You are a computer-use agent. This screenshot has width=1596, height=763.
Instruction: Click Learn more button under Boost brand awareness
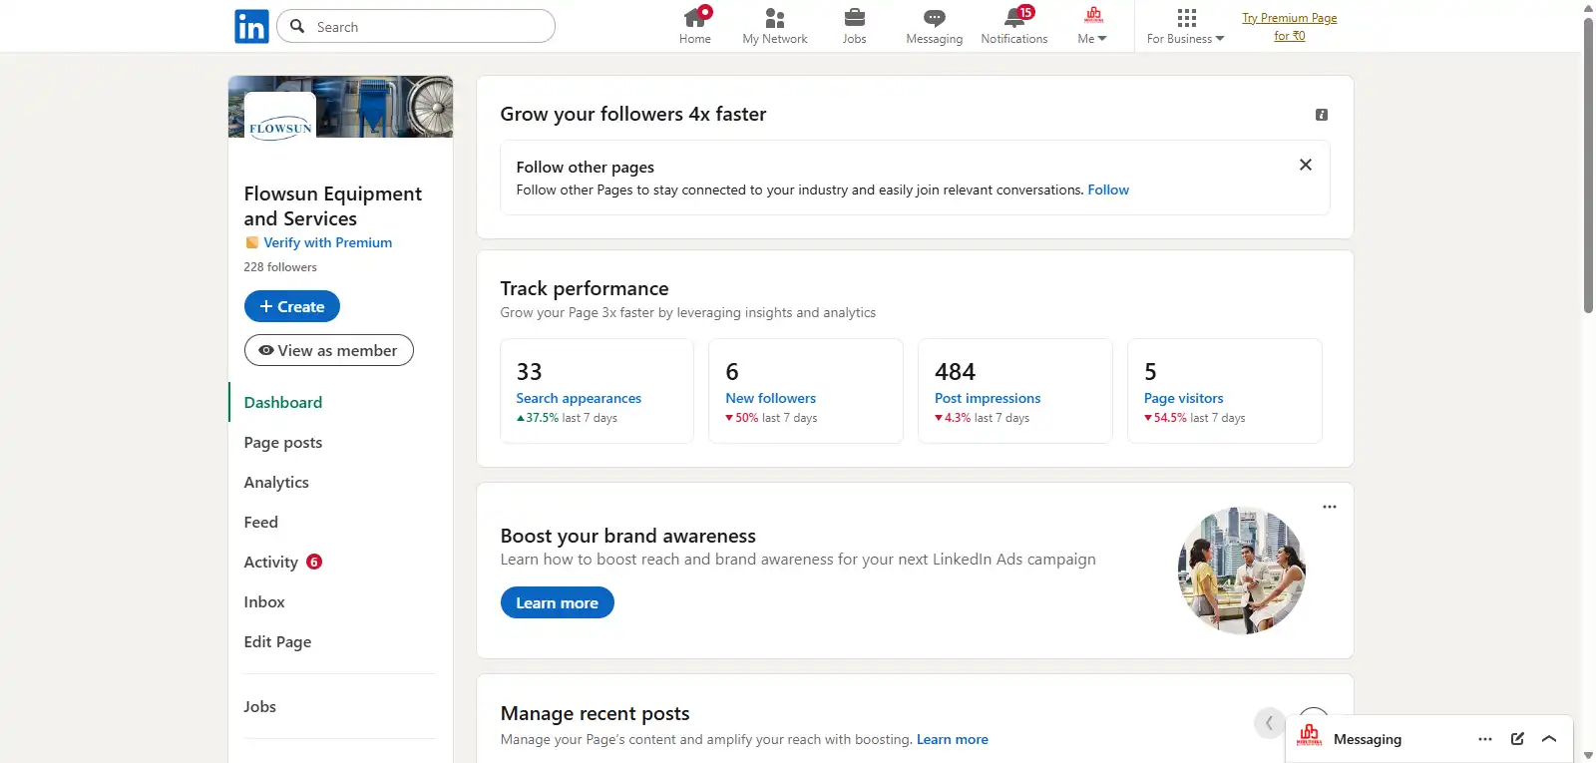558,602
